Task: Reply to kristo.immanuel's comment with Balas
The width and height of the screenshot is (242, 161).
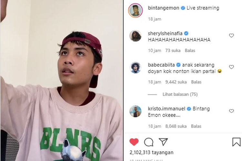Action: 196,126
